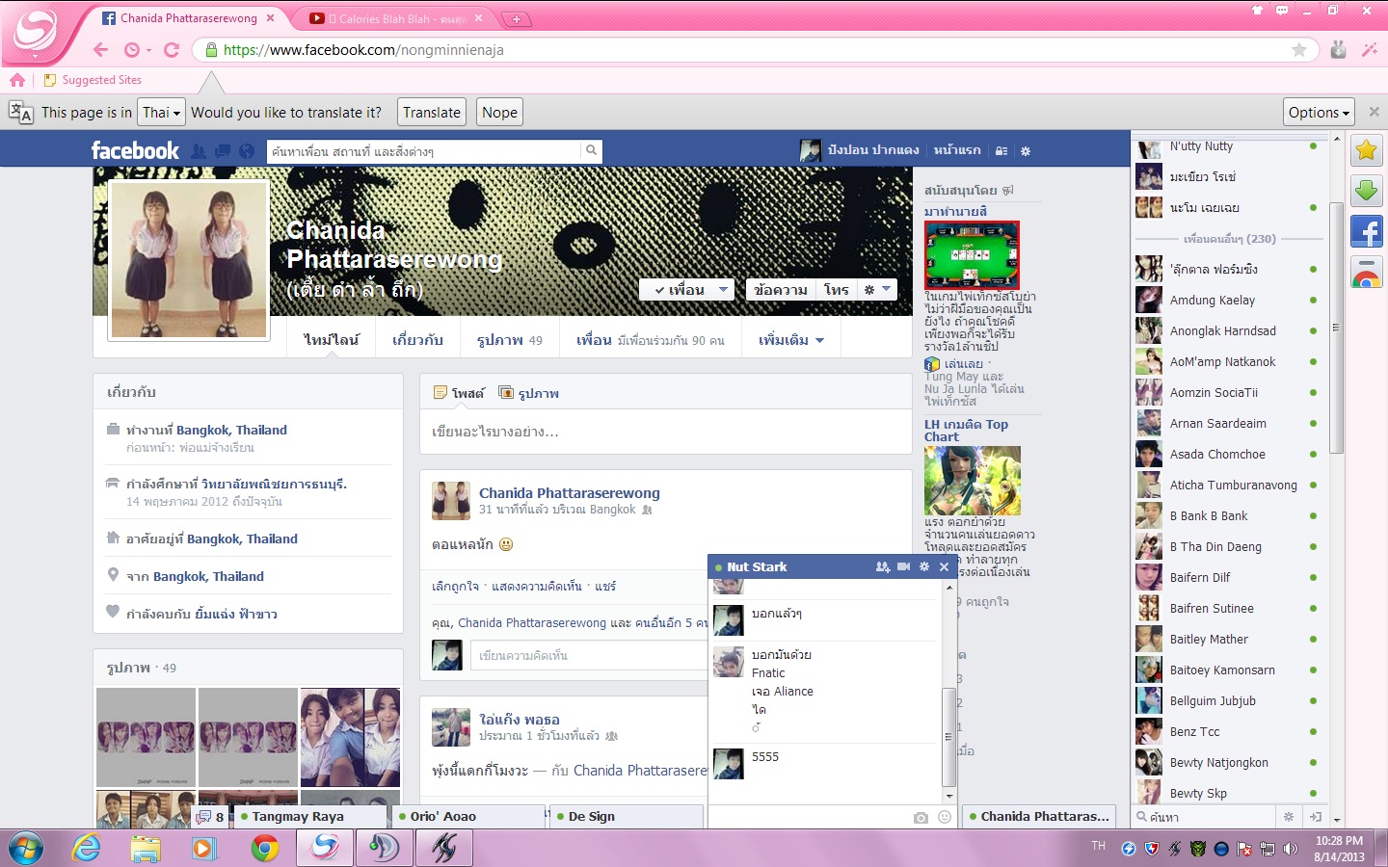Open the หน้าแรก (Home) link in the header

[x=957, y=150]
